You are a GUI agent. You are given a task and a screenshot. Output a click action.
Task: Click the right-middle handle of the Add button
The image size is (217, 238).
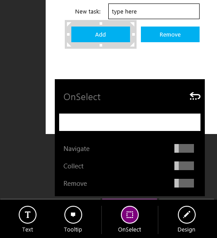point(134,34)
